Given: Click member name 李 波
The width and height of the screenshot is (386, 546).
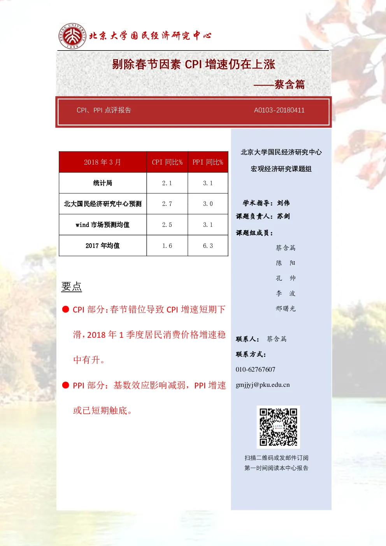Looking at the screenshot, I should pos(286,293).
